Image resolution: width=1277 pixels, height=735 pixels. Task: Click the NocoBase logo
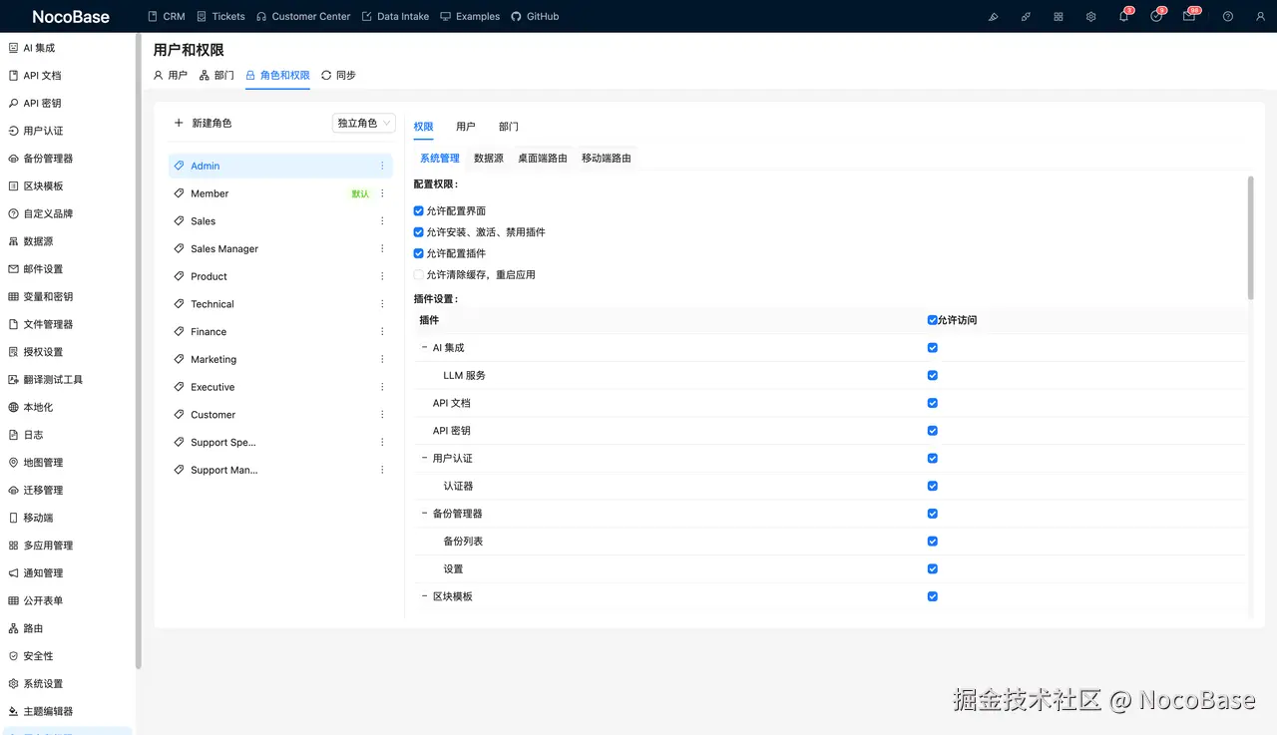point(70,16)
